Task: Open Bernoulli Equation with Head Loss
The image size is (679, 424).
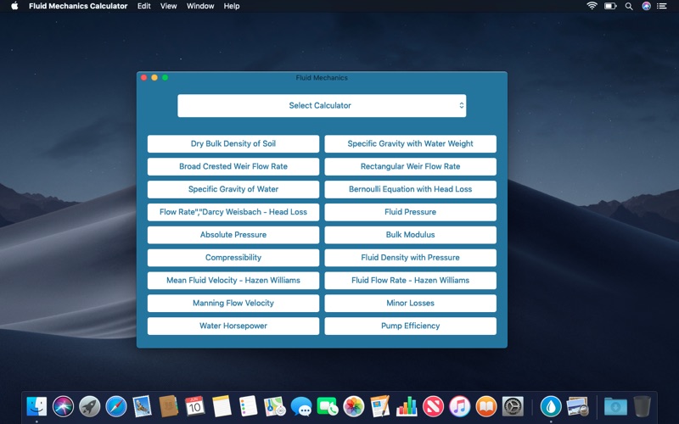Action: (x=410, y=189)
